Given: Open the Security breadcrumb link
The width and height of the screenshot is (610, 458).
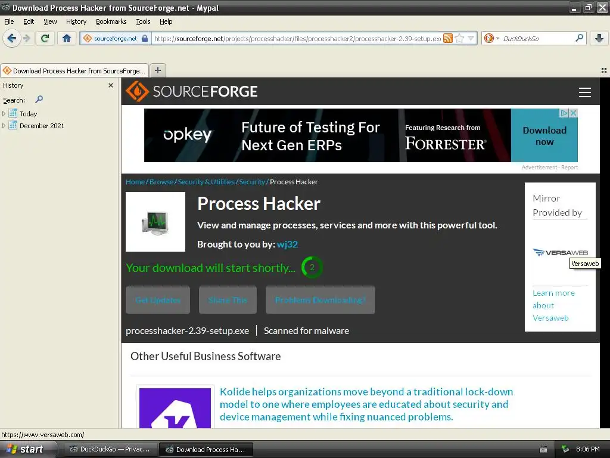Looking at the screenshot, I should [252, 182].
